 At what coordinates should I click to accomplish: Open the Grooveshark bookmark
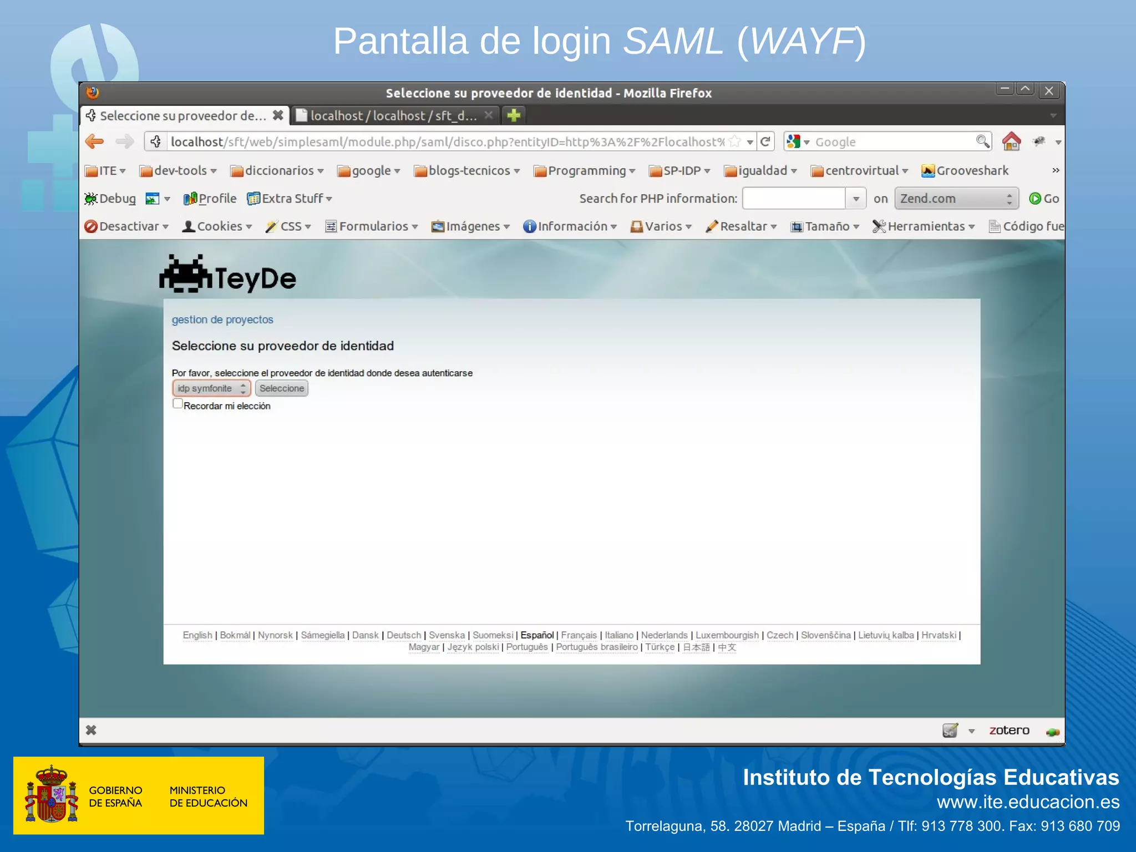965,171
